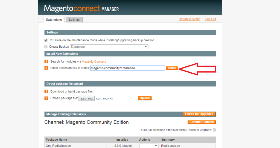This screenshot has height=148, width=280.
Task: Click the Installed column header
Action: click(122, 140)
